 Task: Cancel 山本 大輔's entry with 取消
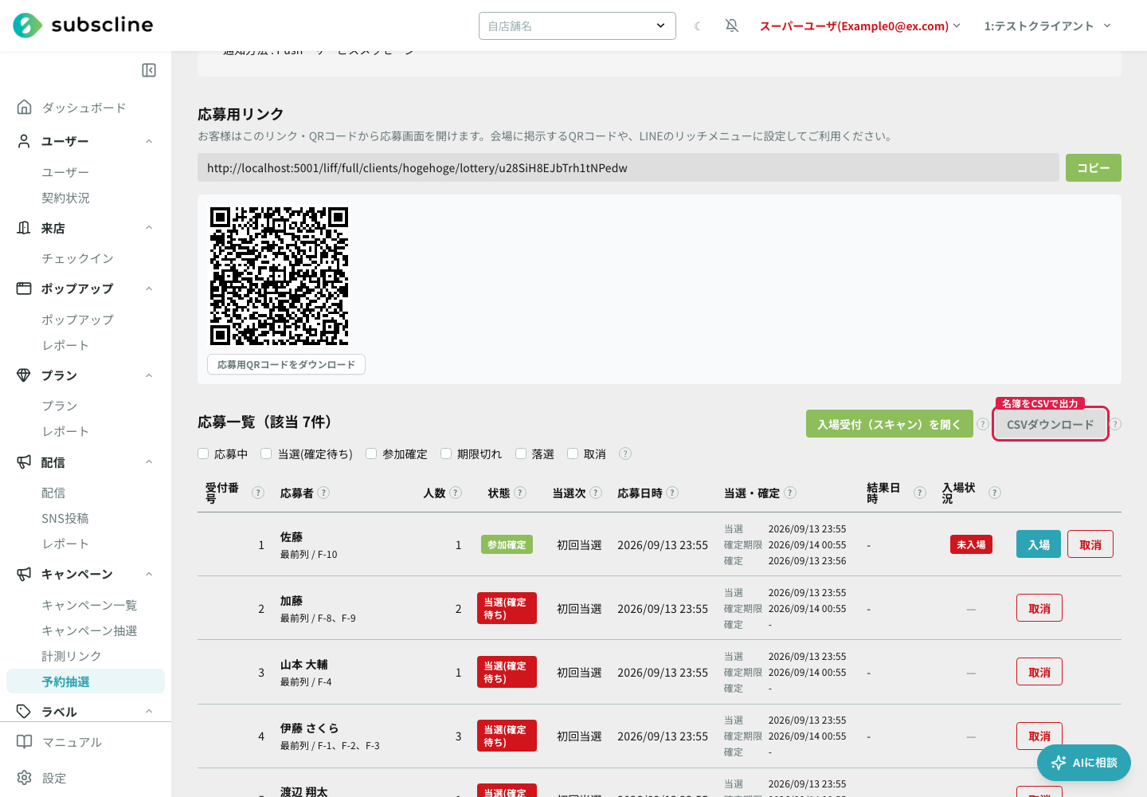pyautogui.click(x=1039, y=672)
